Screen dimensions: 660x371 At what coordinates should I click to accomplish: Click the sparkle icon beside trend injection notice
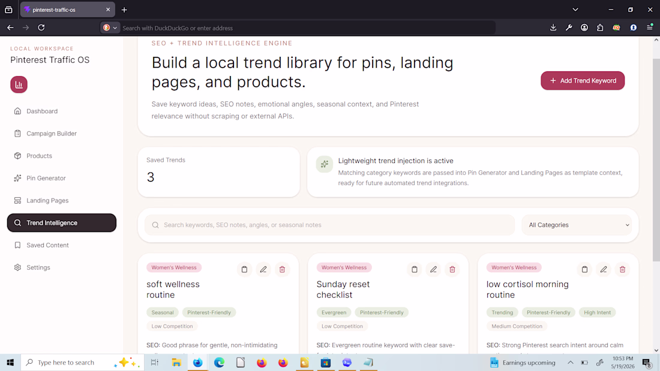click(x=325, y=164)
